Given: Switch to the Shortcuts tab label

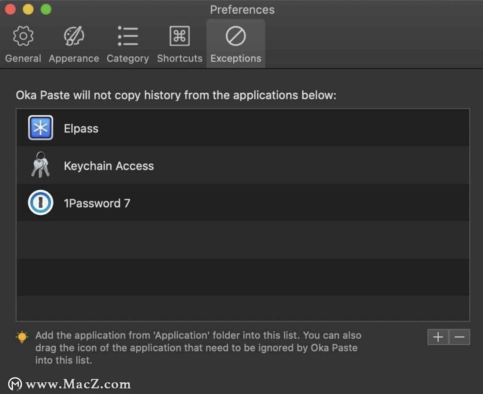Looking at the screenshot, I should click(x=180, y=58).
